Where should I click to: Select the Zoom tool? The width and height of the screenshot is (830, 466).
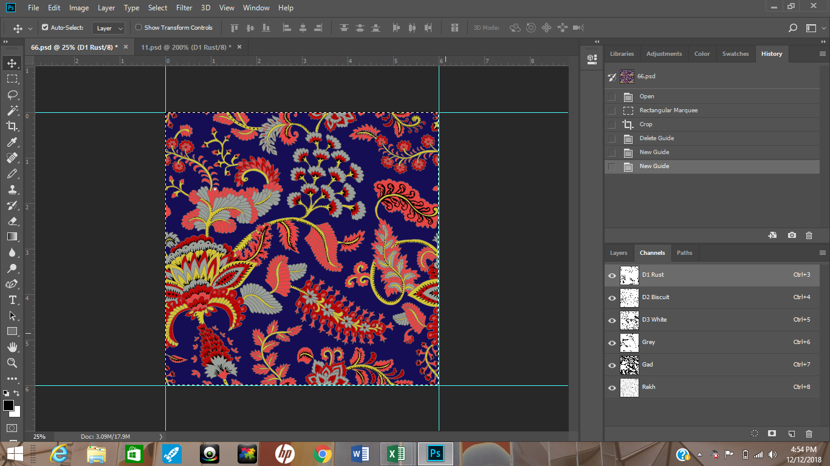[12, 363]
